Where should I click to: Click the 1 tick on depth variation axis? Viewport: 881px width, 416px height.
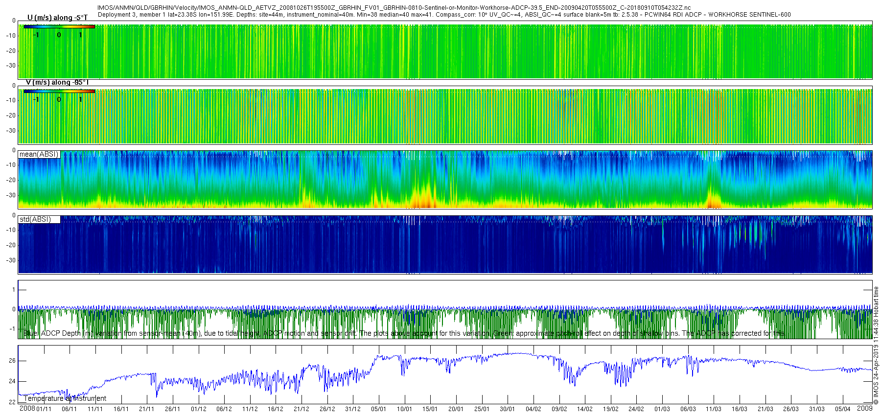click(14, 290)
